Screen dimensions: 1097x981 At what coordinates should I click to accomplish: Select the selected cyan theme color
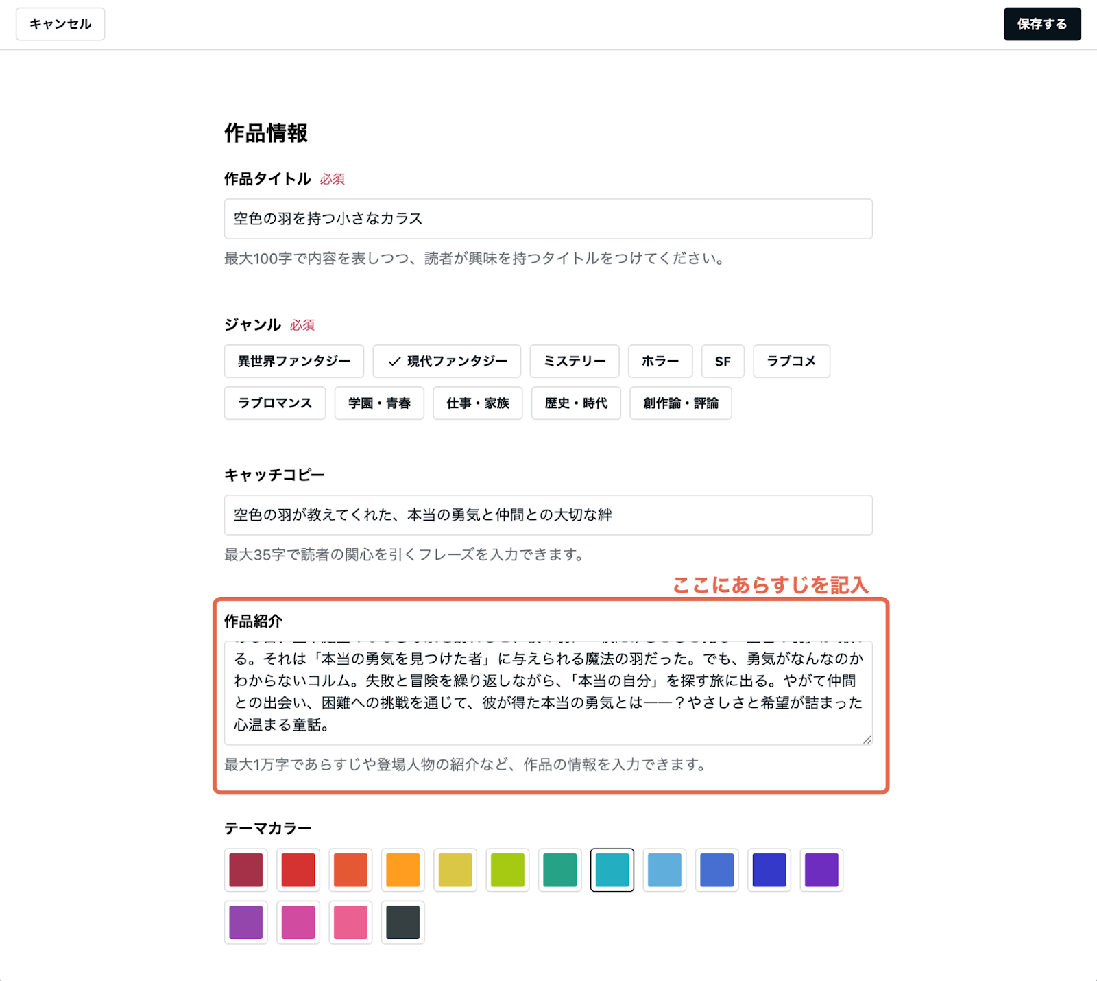612,870
